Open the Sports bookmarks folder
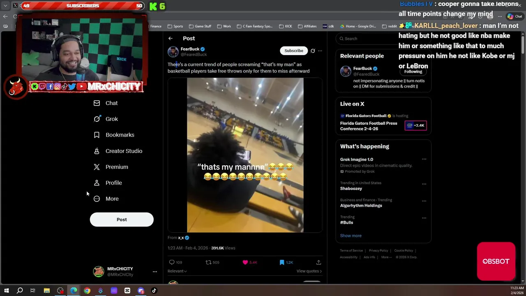This screenshot has width=526, height=296. (175, 26)
